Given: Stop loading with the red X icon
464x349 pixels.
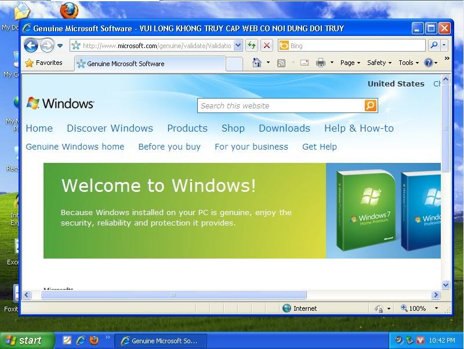Looking at the screenshot, I should (267, 46).
